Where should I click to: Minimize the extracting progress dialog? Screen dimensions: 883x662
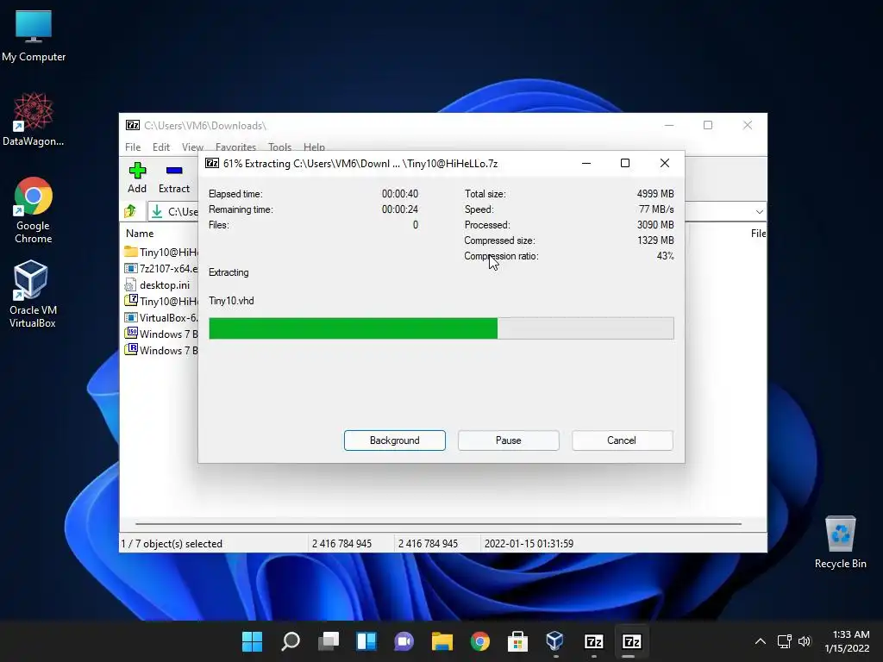click(x=586, y=163)
